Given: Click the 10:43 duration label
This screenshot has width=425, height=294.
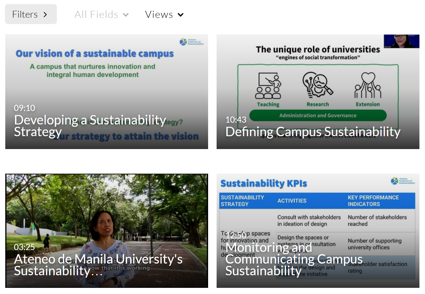Looking at the screenshot, I should pyautogui.click(x=236, y=119).
